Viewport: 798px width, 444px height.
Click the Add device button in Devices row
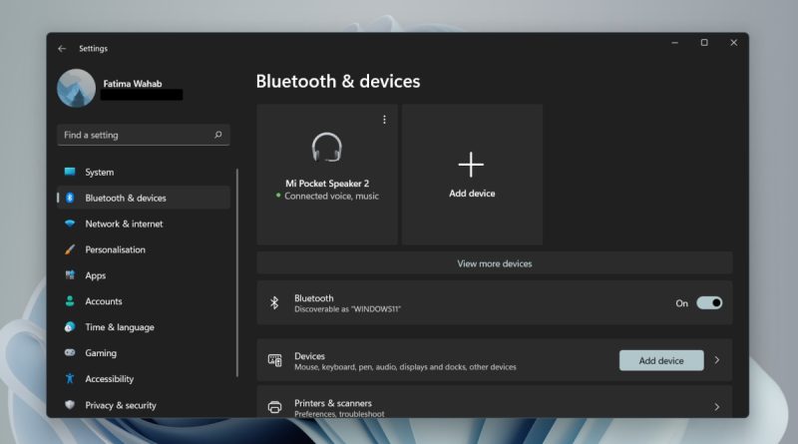661,360
